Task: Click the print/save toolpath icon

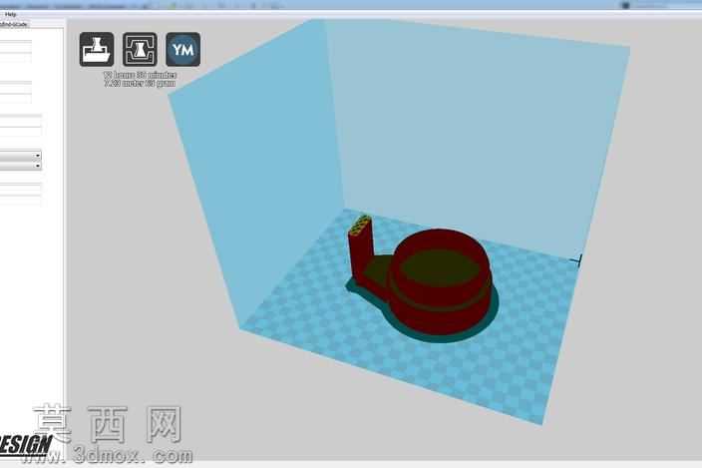Action: (140, 49)
